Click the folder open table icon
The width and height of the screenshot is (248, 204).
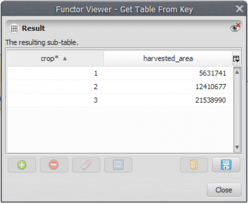[194, 165]
